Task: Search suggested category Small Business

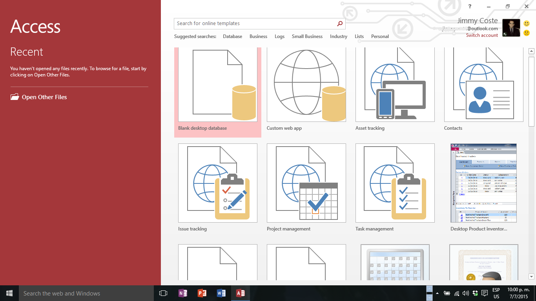Action: pos(307,36)
